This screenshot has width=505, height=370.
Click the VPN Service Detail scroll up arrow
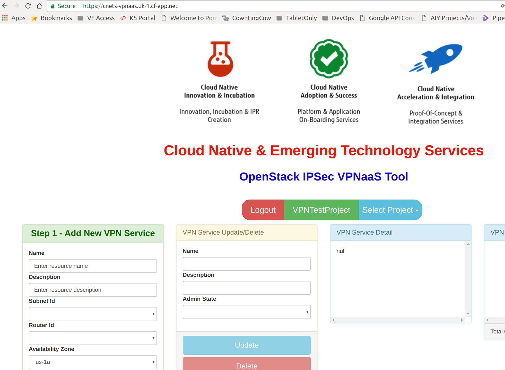[x=468, y=244]
